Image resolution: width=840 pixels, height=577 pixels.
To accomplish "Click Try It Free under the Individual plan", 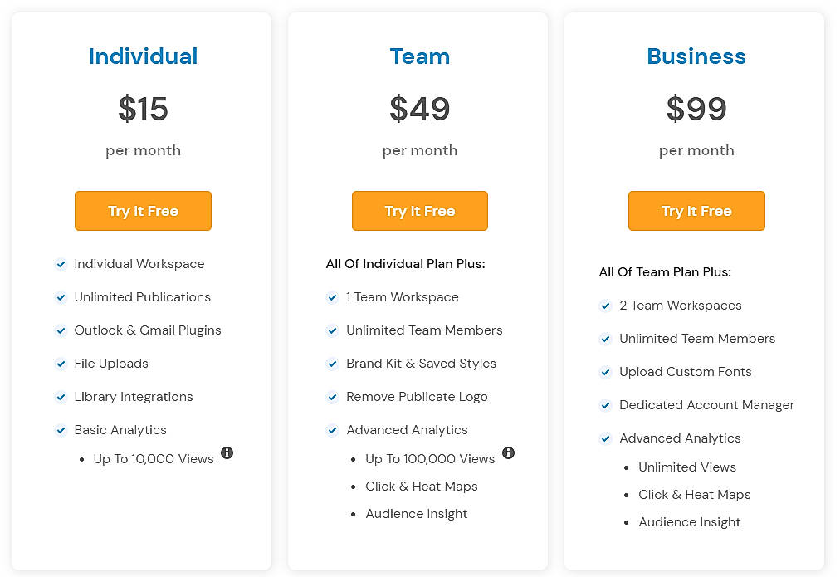I will tap(143, 211).
